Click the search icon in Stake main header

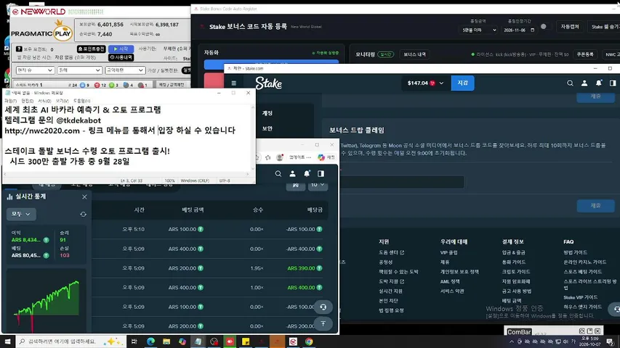(x=570, y=83)
